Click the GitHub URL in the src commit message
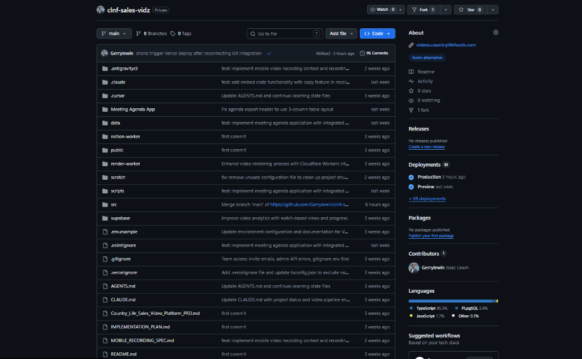 [x=309, y=205]
